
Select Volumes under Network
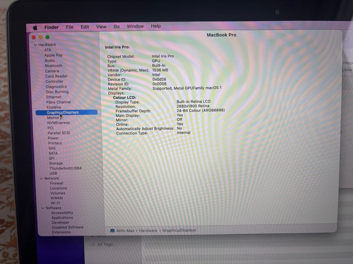(58, 193)
